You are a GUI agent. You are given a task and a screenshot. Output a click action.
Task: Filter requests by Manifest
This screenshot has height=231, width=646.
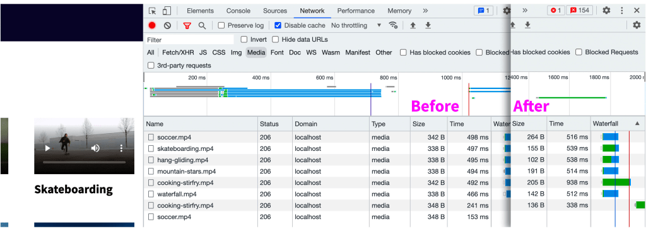tap(358, 52)
